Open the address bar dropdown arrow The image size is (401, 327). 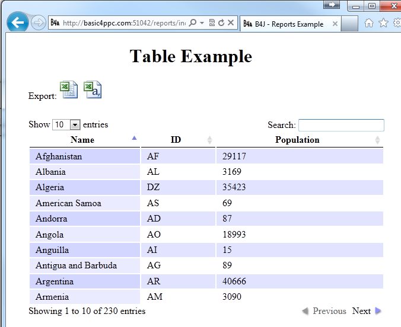point(202,23)
